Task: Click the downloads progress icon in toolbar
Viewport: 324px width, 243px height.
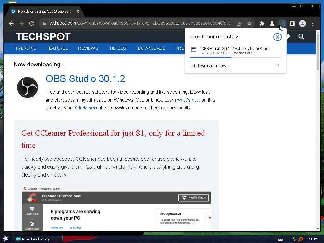Action: click(282, 23)
